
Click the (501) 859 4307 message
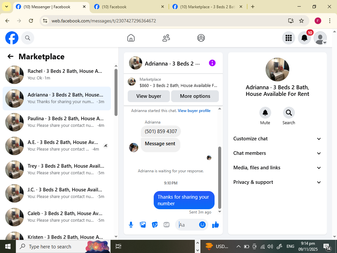(x=161, y=131)
